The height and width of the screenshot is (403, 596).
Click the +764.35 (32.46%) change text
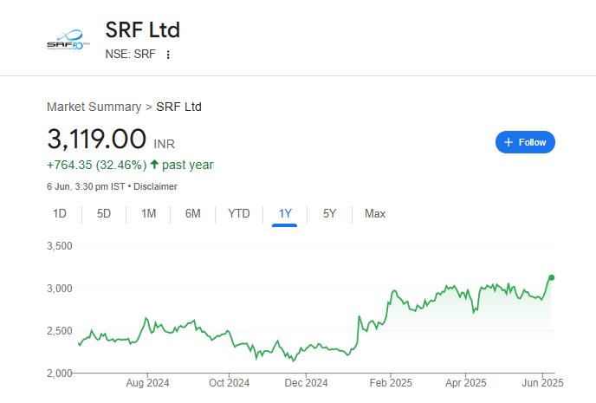(96, 165)
